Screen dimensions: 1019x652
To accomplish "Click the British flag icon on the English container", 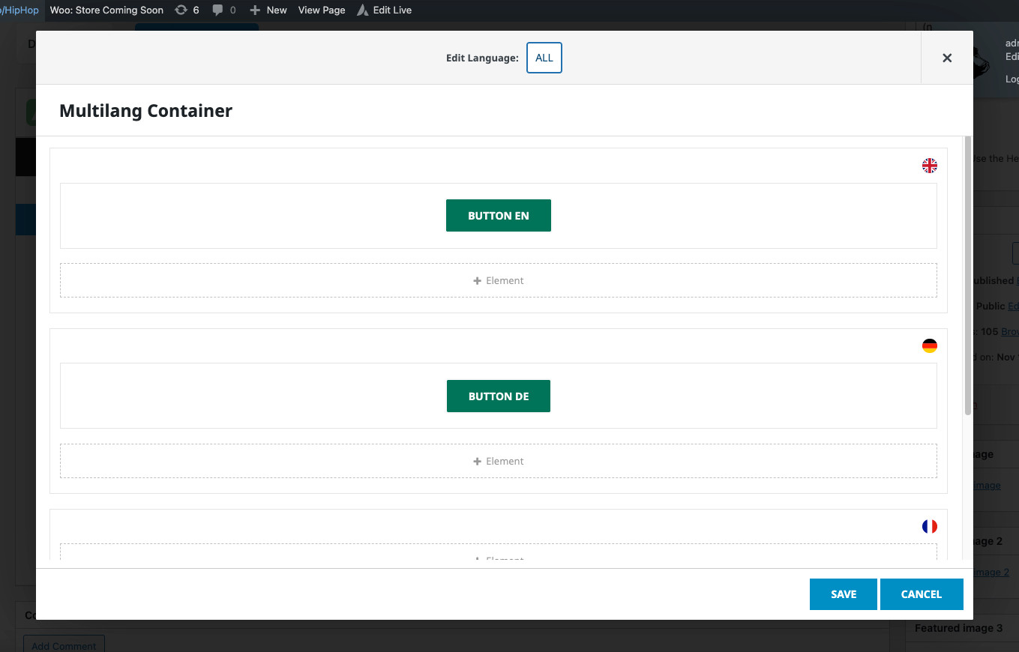I will [x=930, y=166].
